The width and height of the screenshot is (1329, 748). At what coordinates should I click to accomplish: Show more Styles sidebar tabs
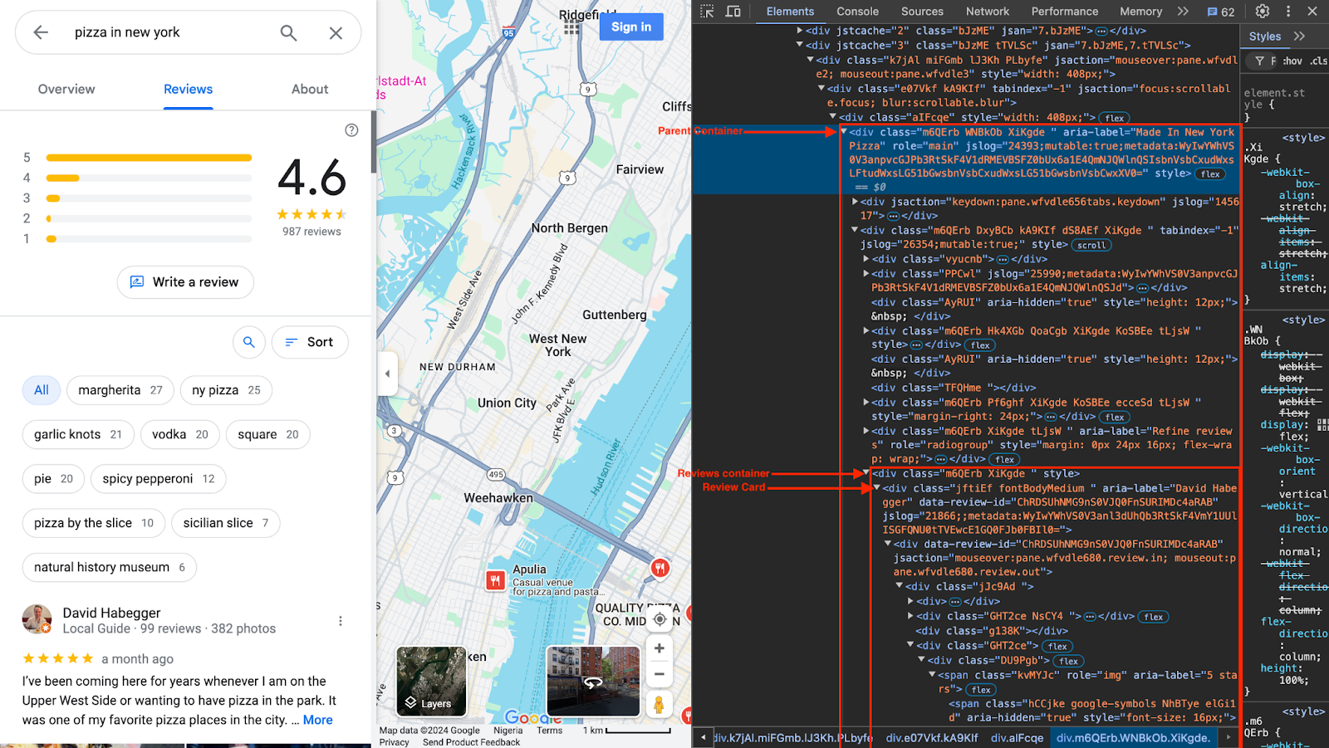pyautogui.click(x=1299, y=37)
